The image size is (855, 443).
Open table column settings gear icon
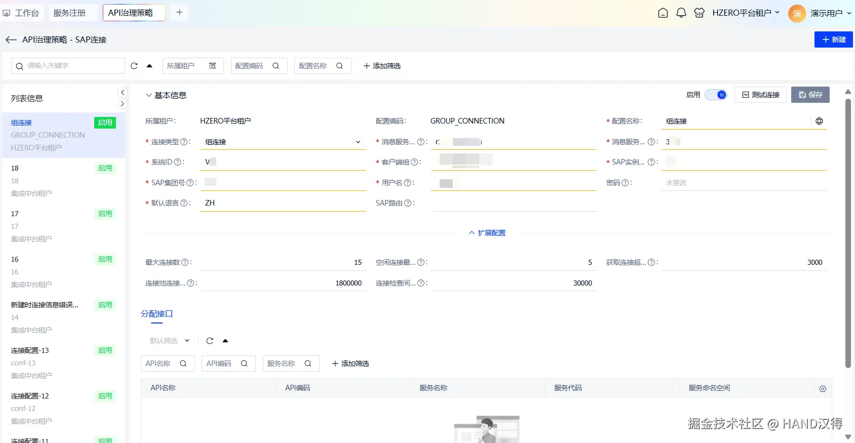click(823, 388)
